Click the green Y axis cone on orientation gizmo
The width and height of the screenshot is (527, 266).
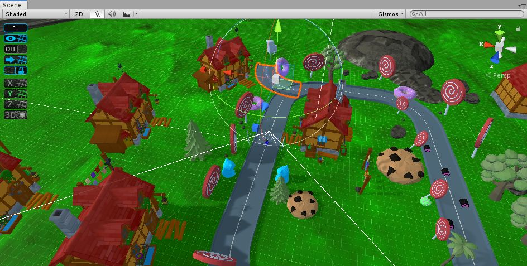coord(501,33)
